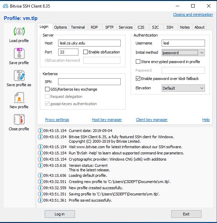Screen dimensions: 217x223
Task: Click the Help link
Action: pos(206,120)
